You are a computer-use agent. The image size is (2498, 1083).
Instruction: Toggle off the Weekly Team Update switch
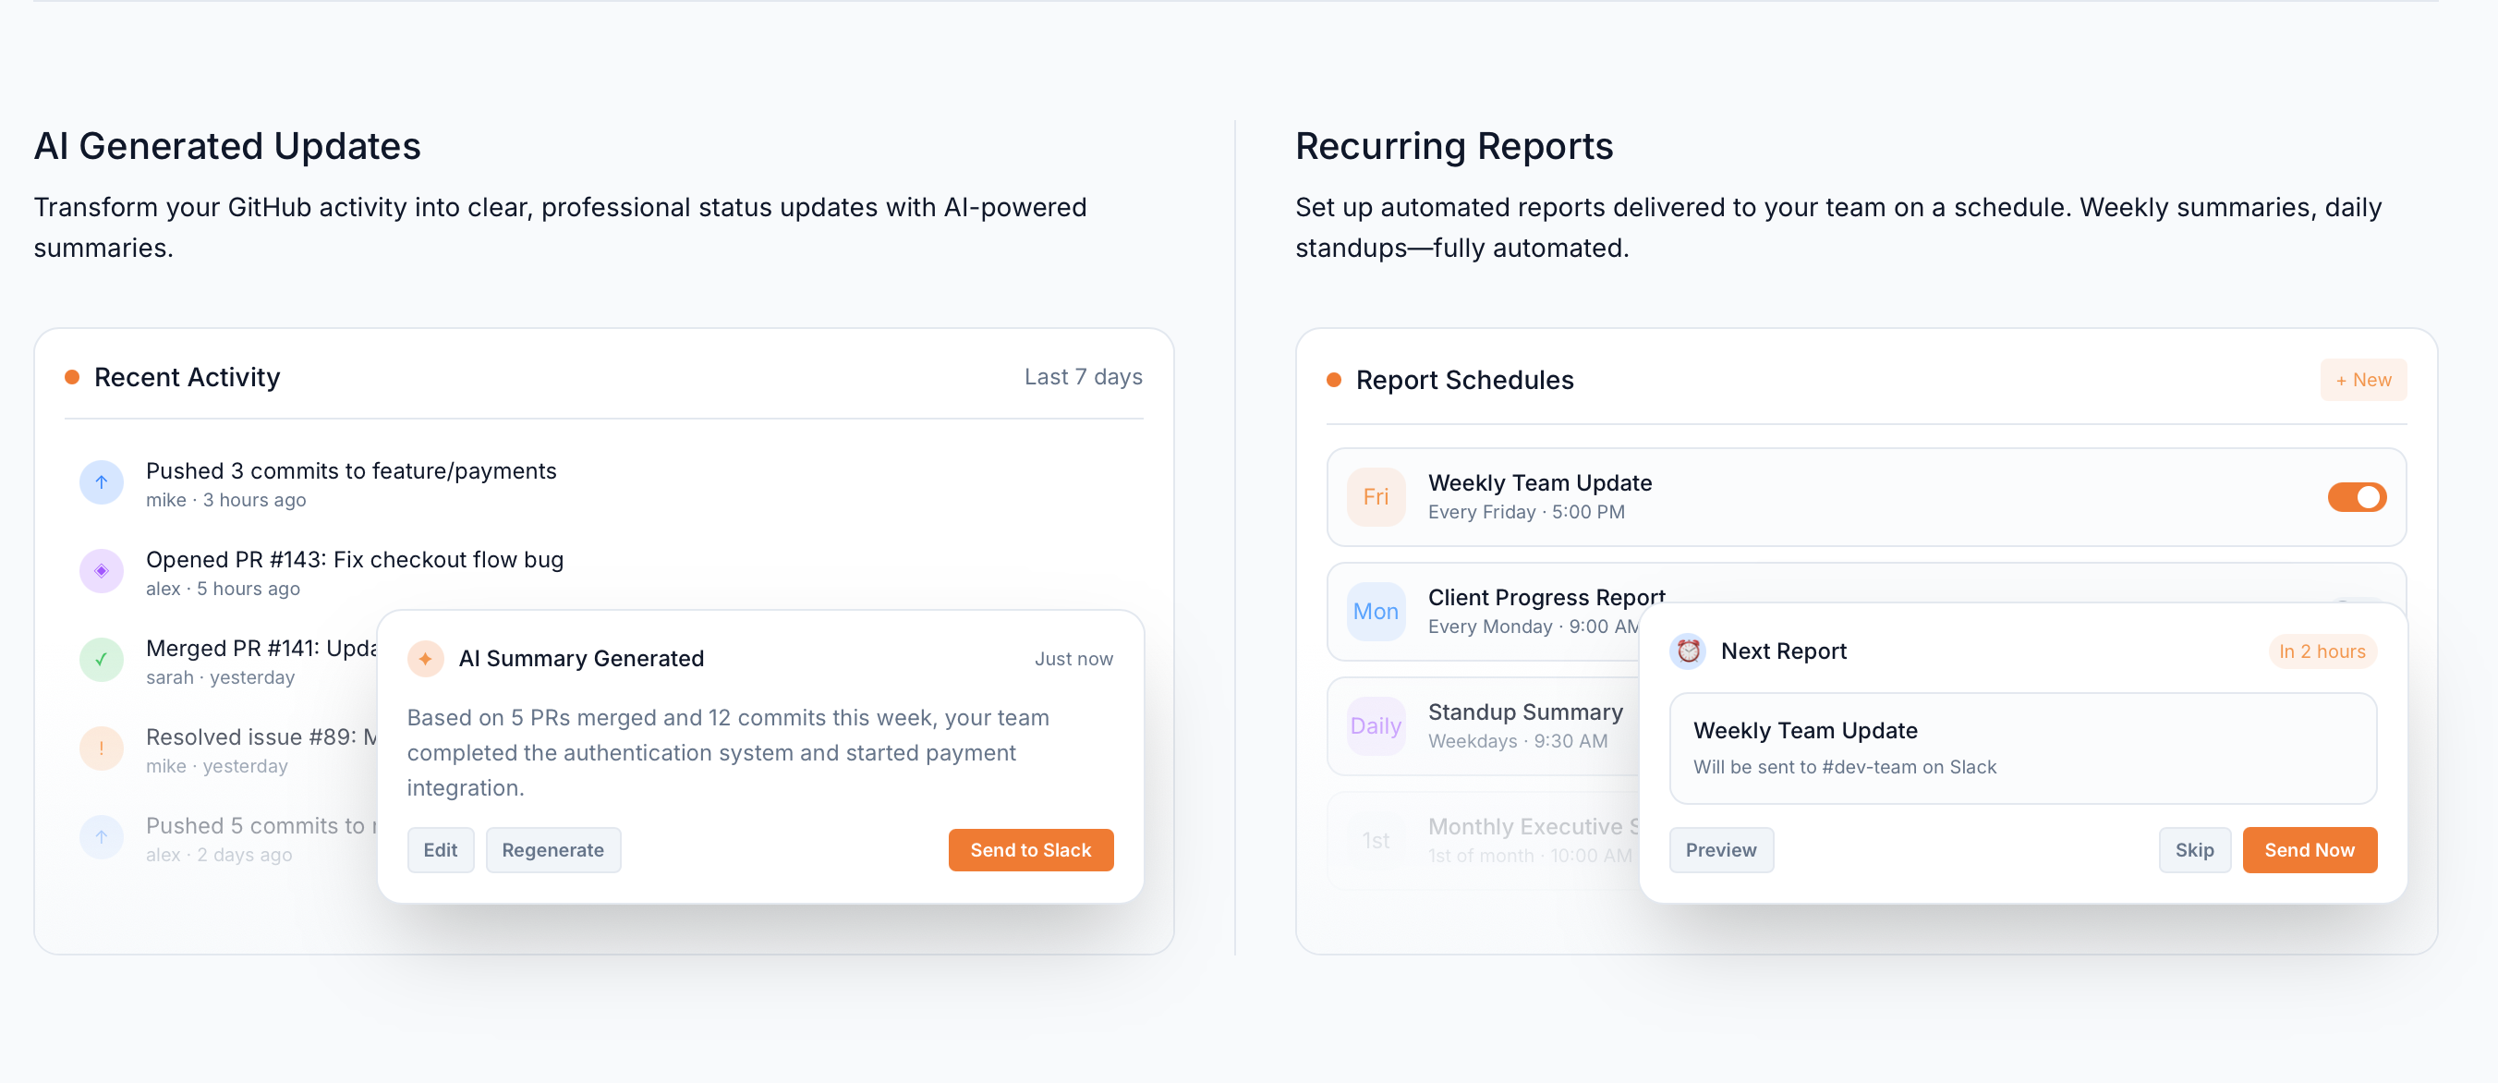[x=2356, y=497]
